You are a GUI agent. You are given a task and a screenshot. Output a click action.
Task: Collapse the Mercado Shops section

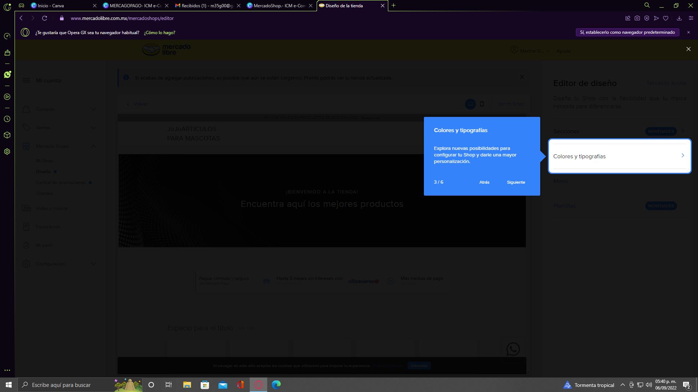(x=93, y=146)
